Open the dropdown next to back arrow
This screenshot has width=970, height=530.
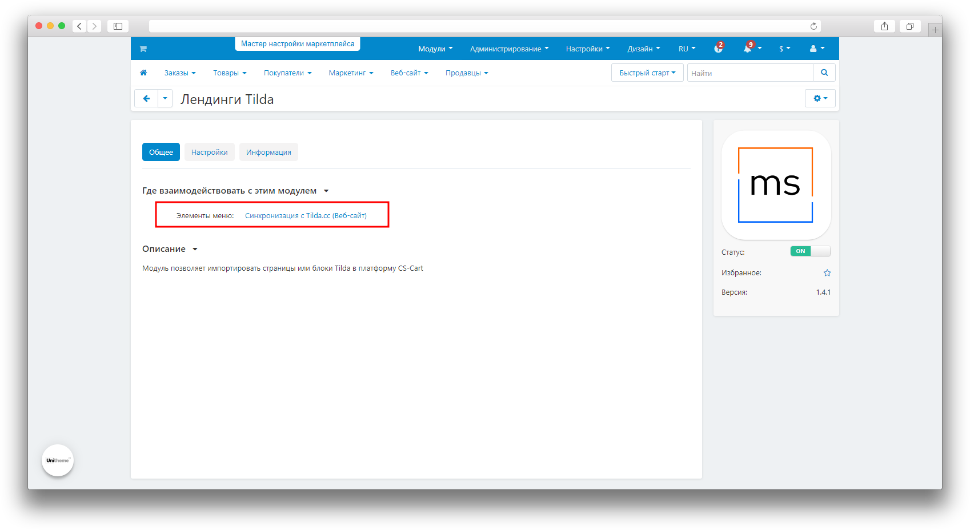click(x=165, y=98)
